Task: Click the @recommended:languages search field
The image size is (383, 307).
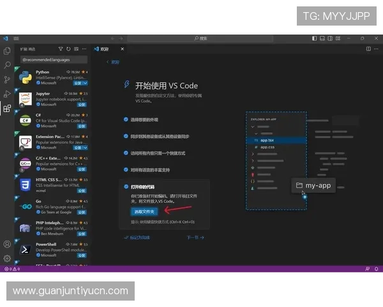Action: 54,59
